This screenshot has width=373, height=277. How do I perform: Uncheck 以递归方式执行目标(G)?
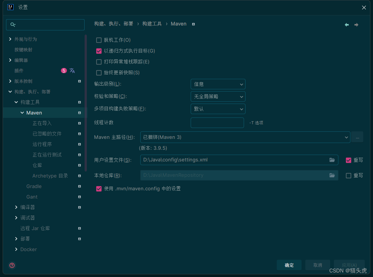click(99, 51)
